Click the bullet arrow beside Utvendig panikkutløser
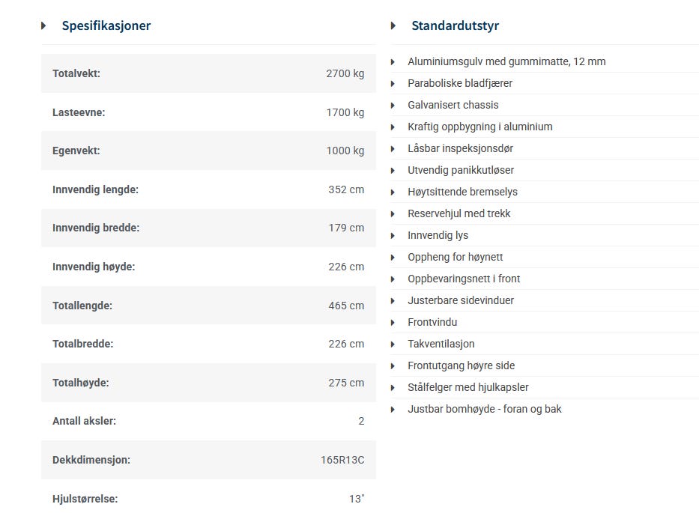Viewport: 699px width, 513px height. tap(393, 171)
